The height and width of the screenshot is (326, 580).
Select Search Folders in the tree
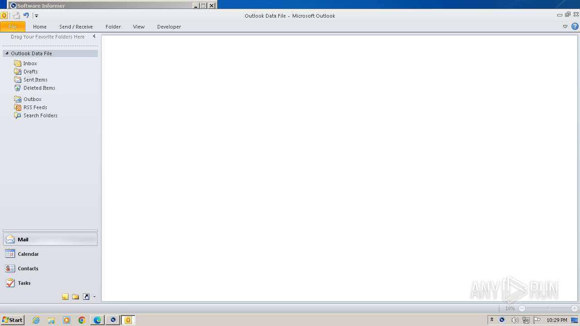(40, 115)
